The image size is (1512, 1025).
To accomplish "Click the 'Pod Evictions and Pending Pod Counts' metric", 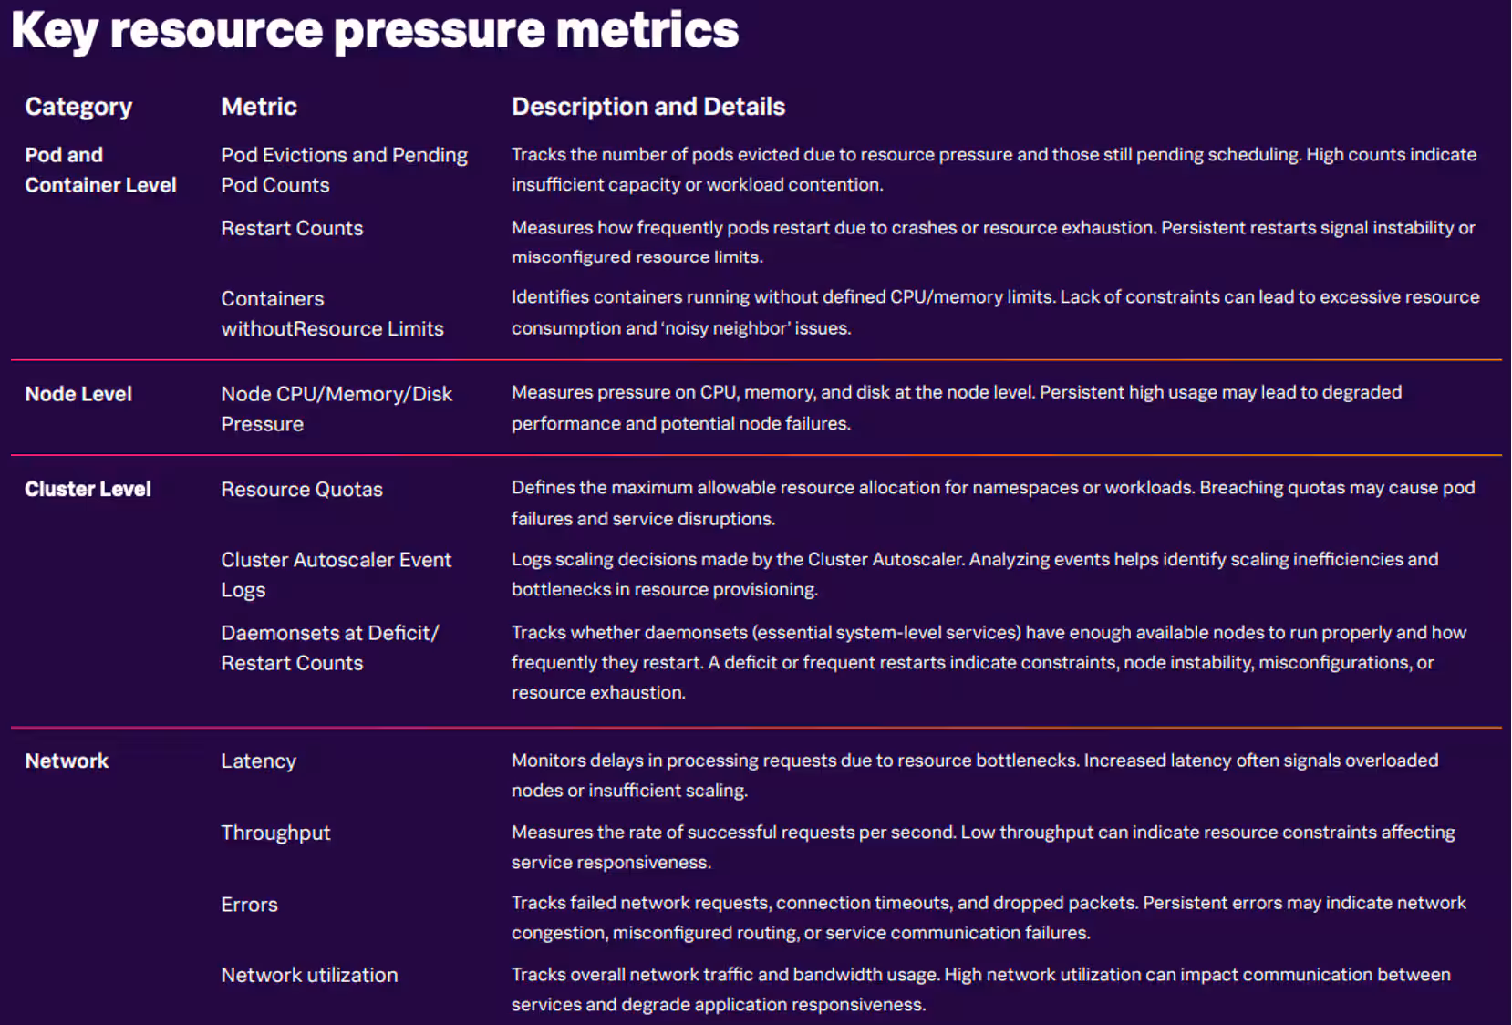I will [344, 170].
